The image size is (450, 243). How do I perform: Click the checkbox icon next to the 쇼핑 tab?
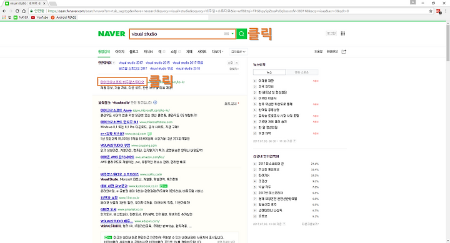179,52
